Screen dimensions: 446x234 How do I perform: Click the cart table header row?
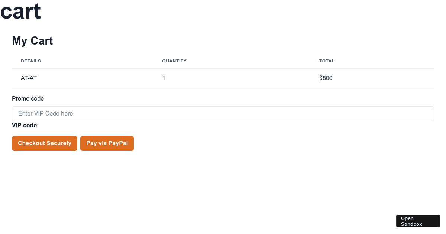223,61
